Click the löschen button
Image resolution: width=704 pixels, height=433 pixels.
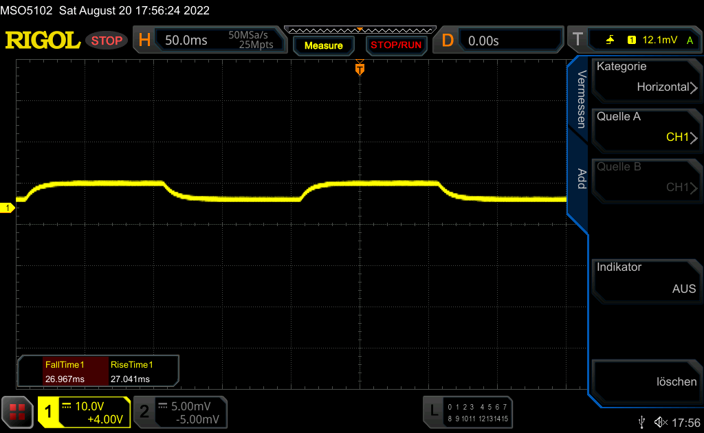pos(646,382)
